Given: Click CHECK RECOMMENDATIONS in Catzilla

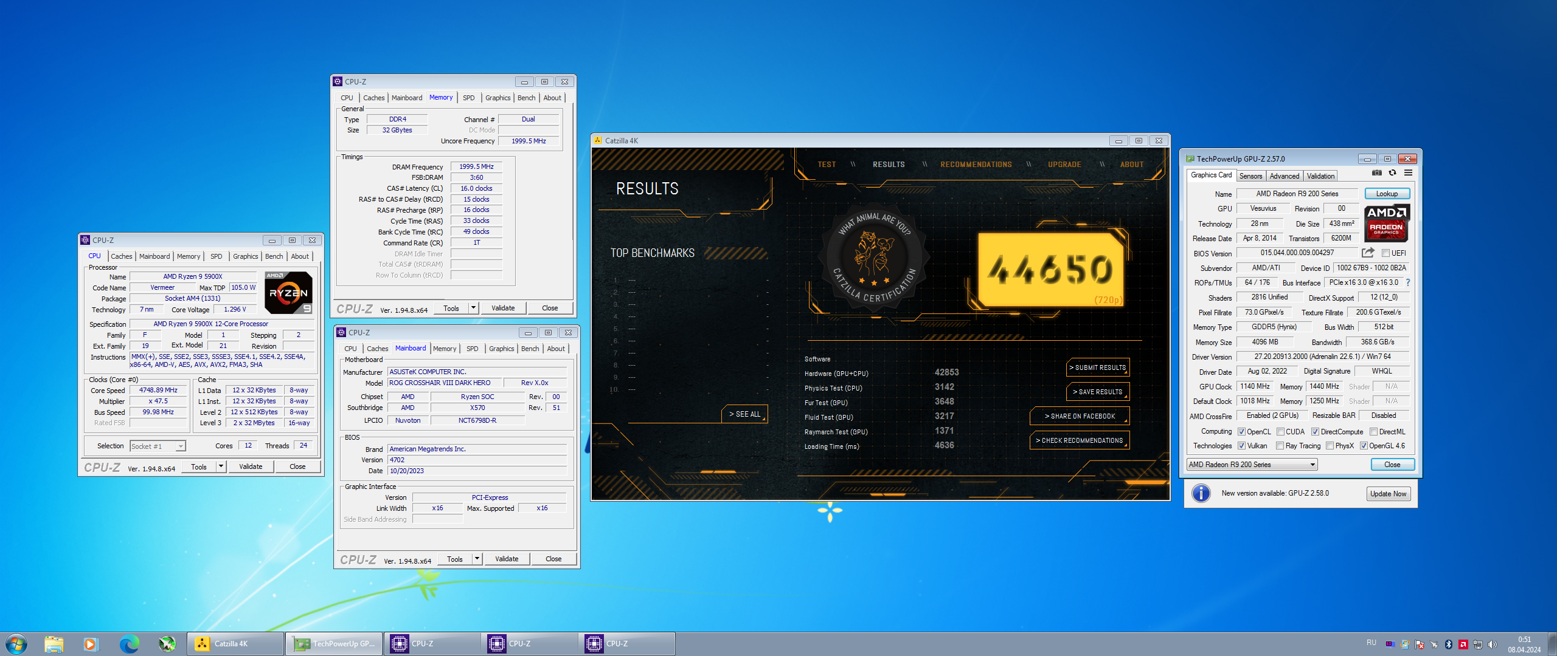Looking at the screenshot, I should 1080,440.
